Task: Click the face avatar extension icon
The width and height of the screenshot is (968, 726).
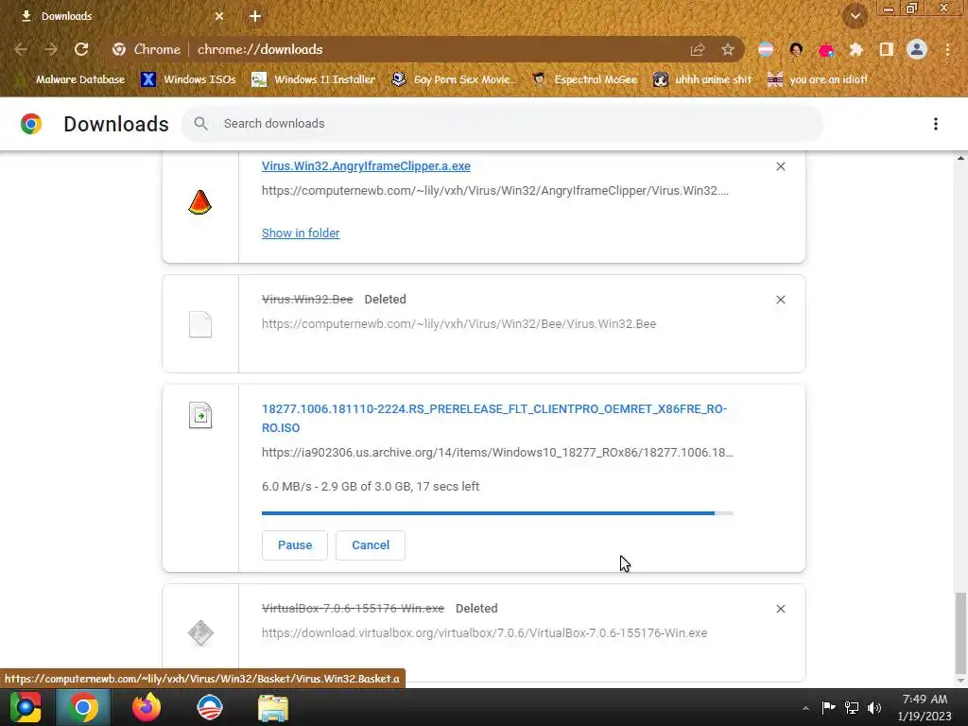Action: 796,49
